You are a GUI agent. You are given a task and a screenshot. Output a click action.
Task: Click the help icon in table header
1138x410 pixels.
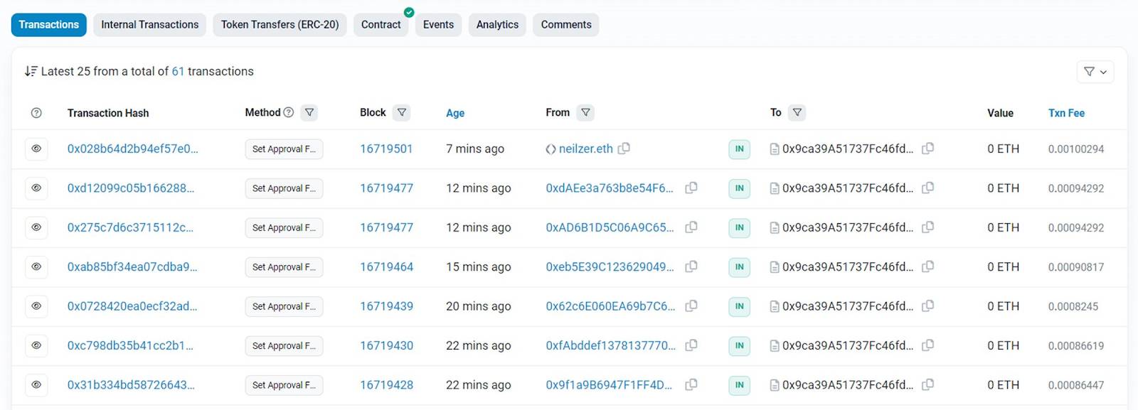click(36, 113)
